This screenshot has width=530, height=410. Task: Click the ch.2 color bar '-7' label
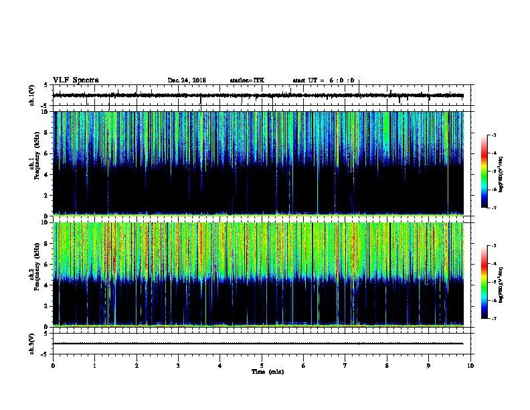(x=494, y=318)
